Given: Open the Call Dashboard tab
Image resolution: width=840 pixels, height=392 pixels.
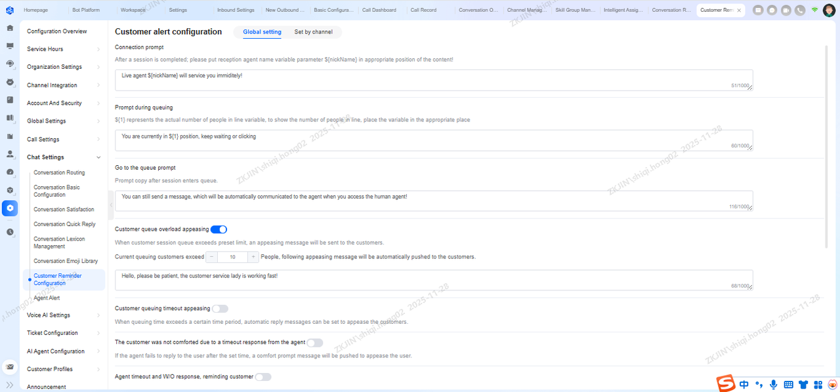Looking at the screenshot, I should coord(379,10).
